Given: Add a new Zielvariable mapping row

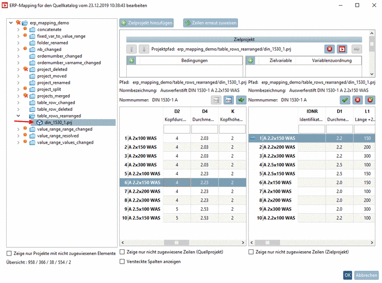Looking at the screenshot, I should 251,61.
